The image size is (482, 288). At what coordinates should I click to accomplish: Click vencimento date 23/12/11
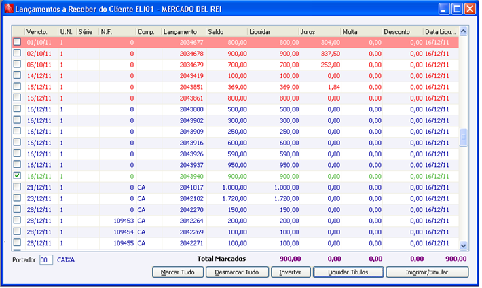[x=39, y=198]
